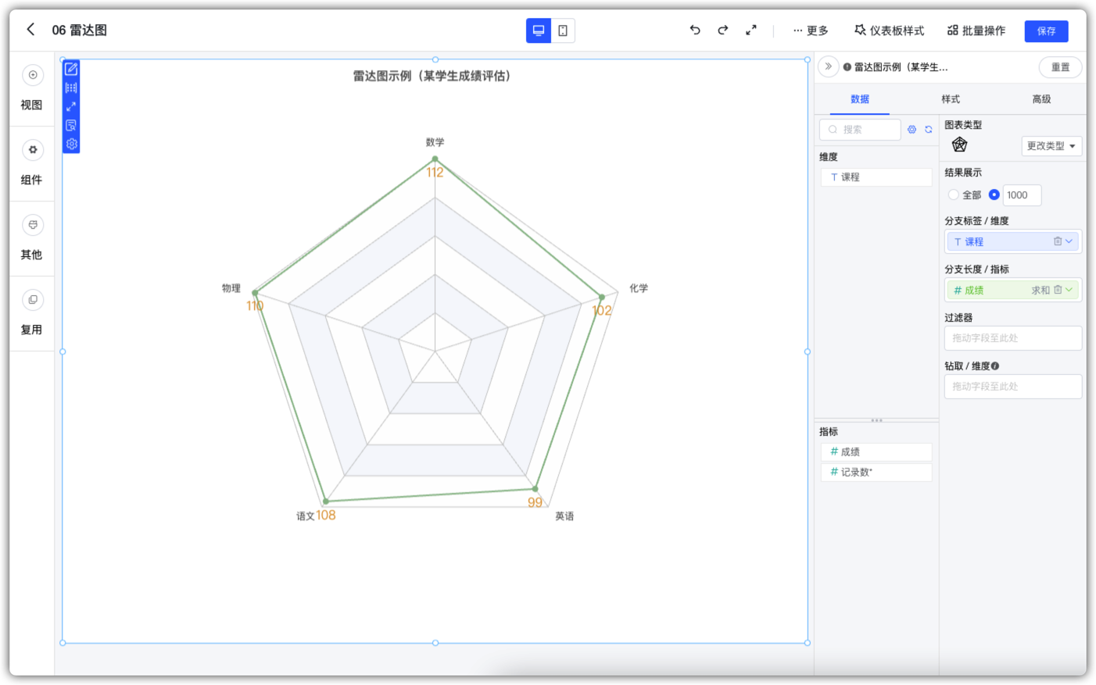This screenshot has width=1096, height=685.
Task: Click the undo arrow icon
Action: (x=694, y=30)
